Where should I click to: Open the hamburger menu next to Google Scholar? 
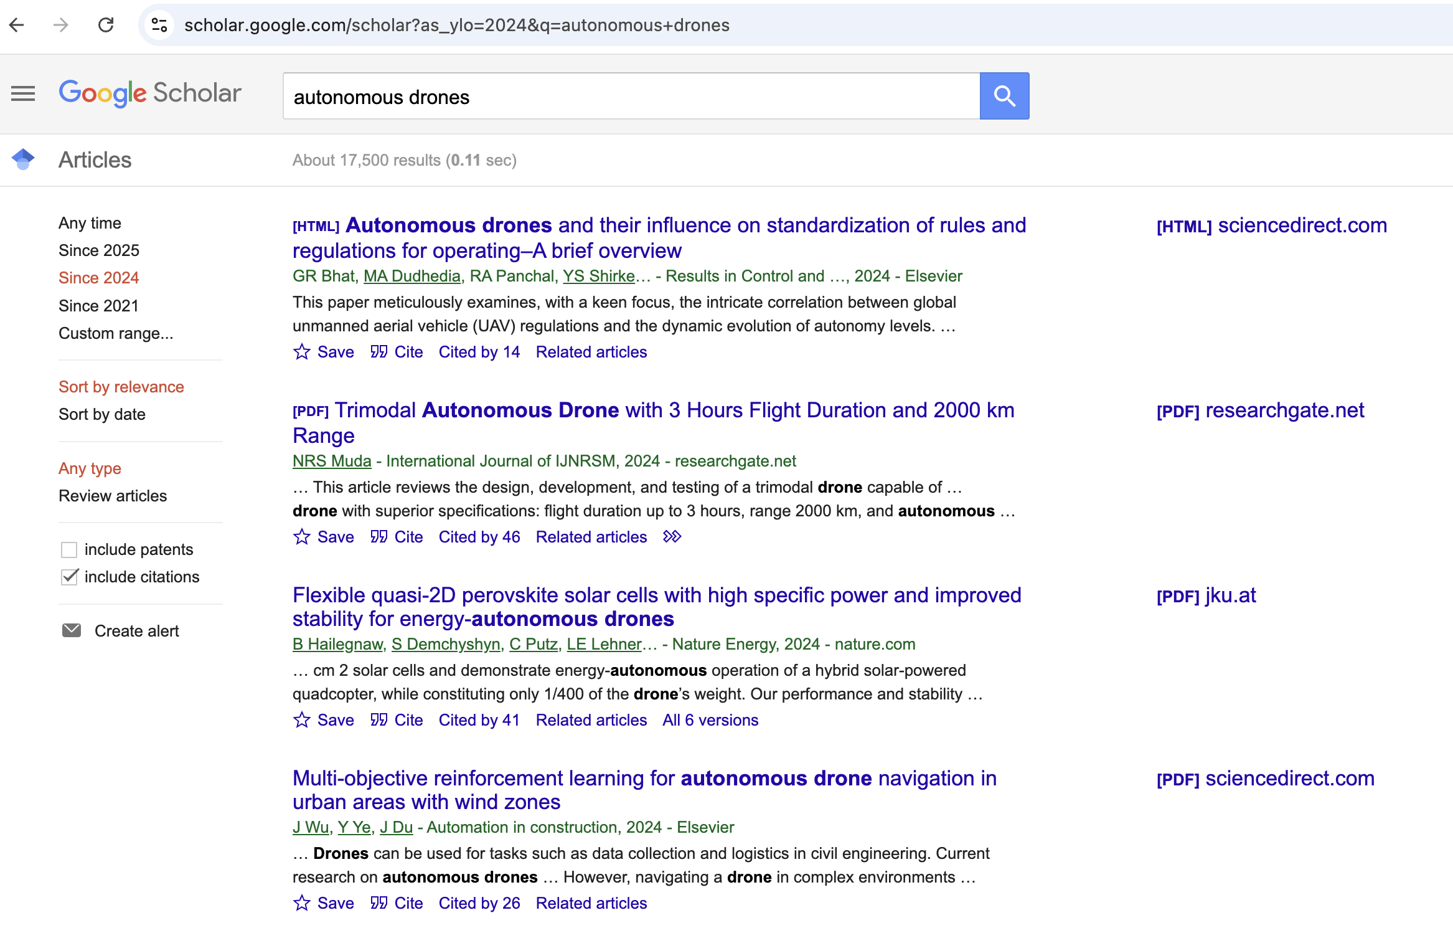click(23, 93)
